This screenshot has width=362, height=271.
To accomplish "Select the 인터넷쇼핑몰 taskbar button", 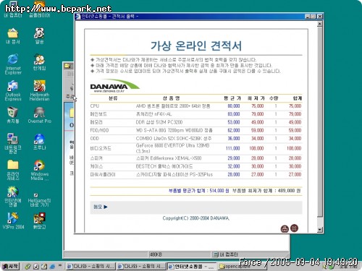I will (x=192, y=267).
